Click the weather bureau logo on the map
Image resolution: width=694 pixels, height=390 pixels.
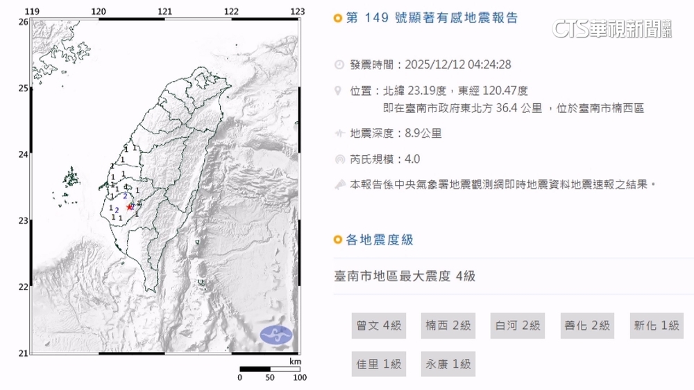276,335
